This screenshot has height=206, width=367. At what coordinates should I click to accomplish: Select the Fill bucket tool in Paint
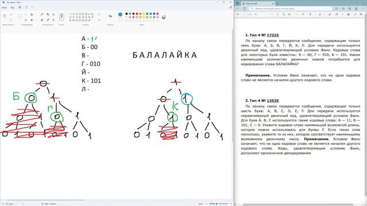[48, 14]
